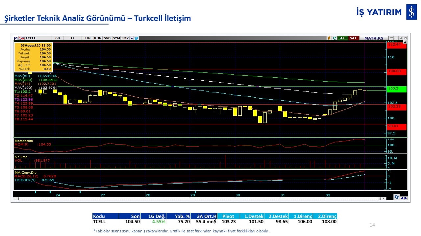
Task: Click the T5:108.08 level label
Action: coord(23,107)
